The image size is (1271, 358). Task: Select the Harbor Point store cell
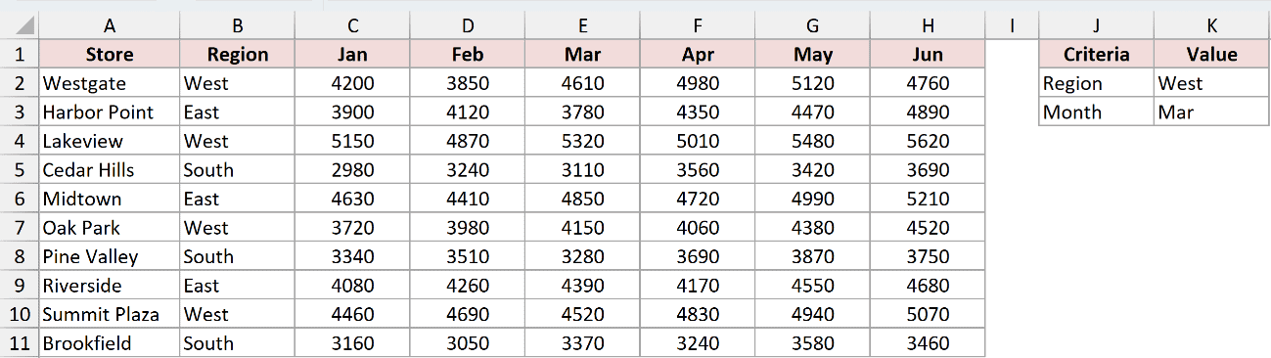(x=110, y=112)
